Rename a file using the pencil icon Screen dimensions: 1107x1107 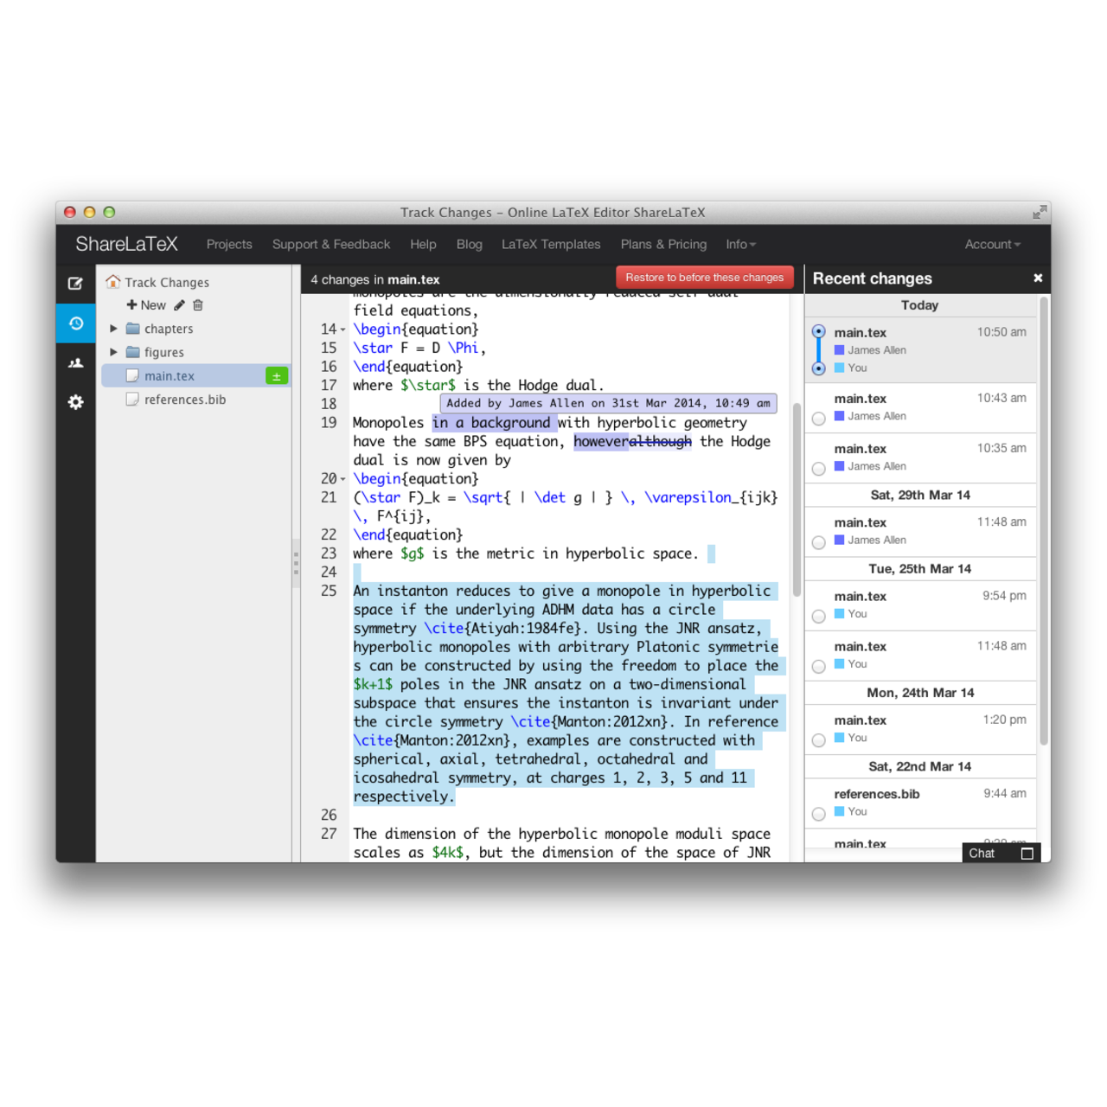(179, 304)
